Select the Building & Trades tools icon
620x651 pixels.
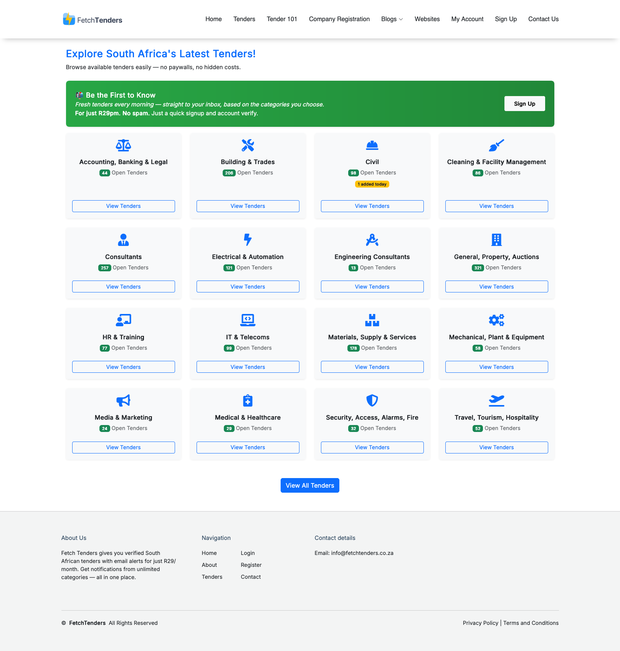click(248, 146)
